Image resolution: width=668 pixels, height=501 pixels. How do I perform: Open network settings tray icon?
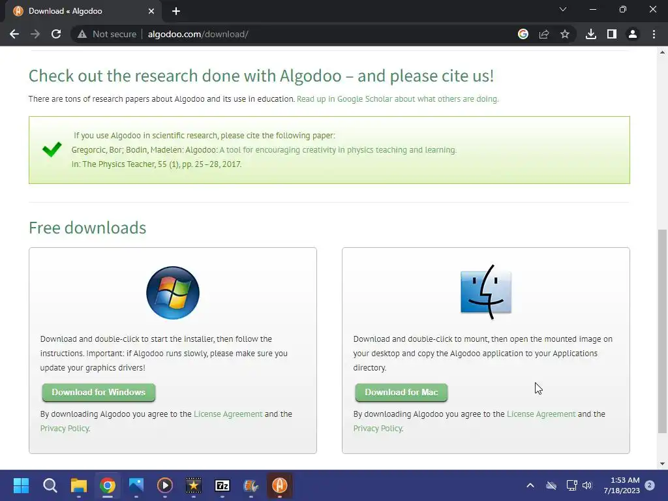click(571, 485)
